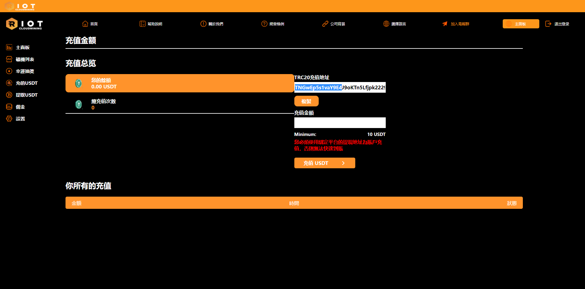The image size is (585, 289).
Task: Open the 選擇語言 language selector
Action: click(x=395, y=24)
